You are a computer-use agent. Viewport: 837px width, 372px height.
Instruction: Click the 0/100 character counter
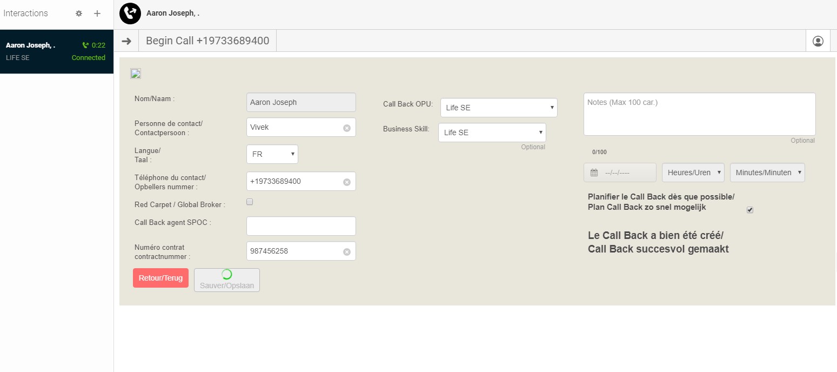point(599,152)
